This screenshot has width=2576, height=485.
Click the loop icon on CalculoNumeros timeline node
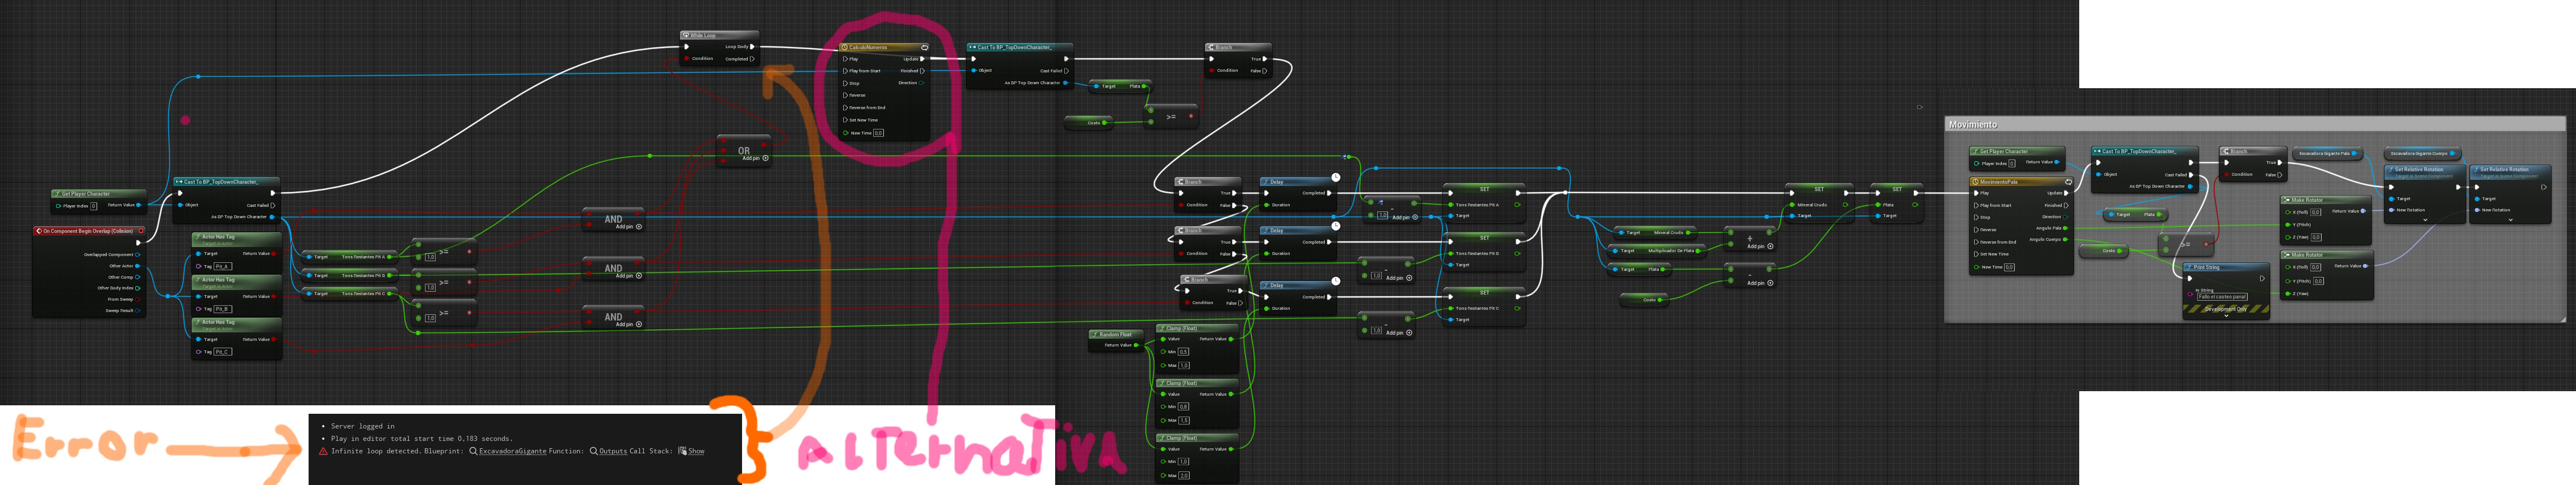coord(924,47)
